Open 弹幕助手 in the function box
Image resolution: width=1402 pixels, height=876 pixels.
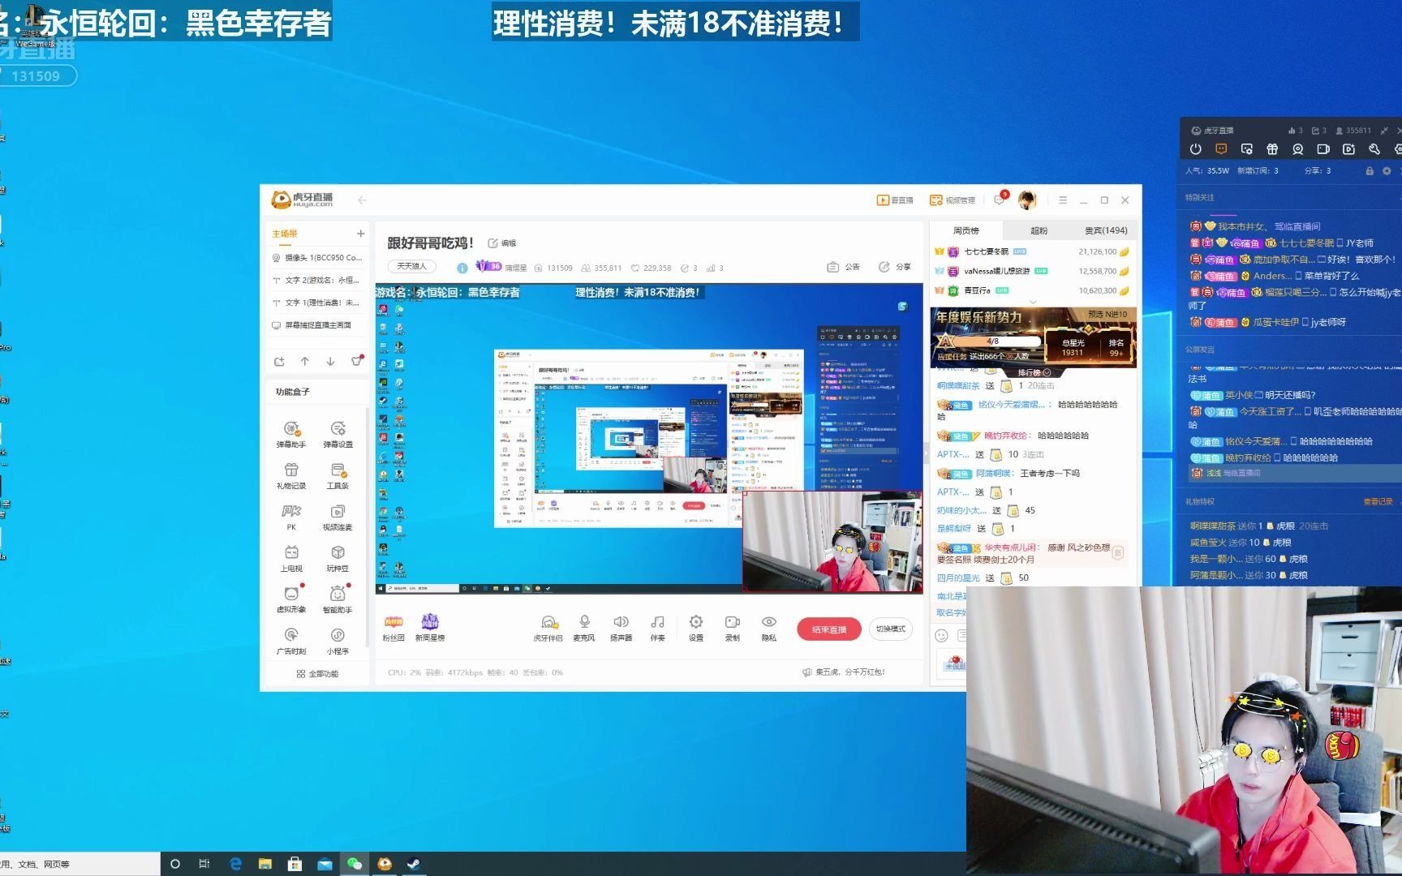point(291,434)
